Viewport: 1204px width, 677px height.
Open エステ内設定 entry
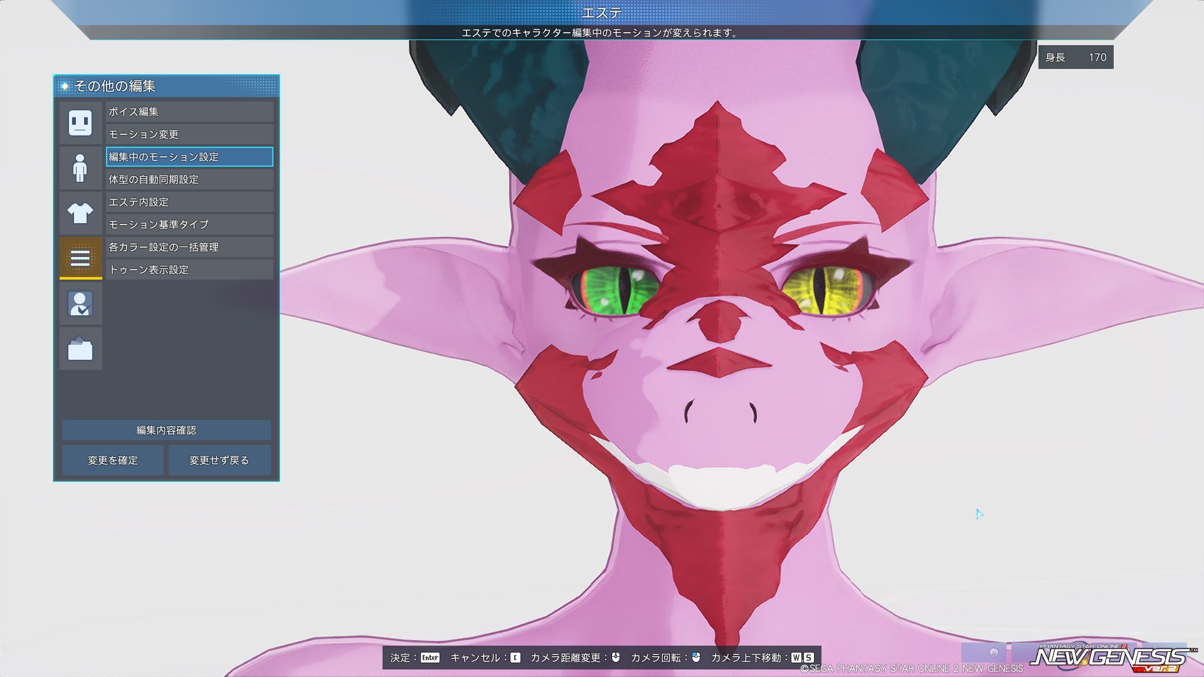[189, 202]
